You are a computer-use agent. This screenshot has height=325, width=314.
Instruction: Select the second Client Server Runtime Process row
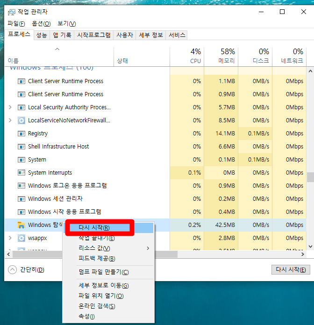pos(156,94)
